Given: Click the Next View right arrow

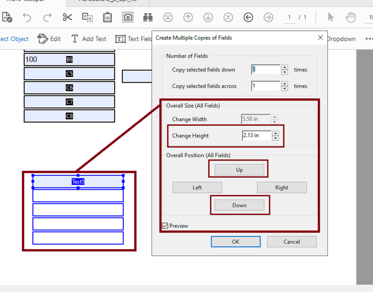Looking at the screenshot, I should pyautogui.click(x=268, y=18).
